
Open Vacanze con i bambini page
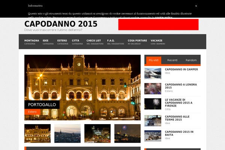[158, 42]
